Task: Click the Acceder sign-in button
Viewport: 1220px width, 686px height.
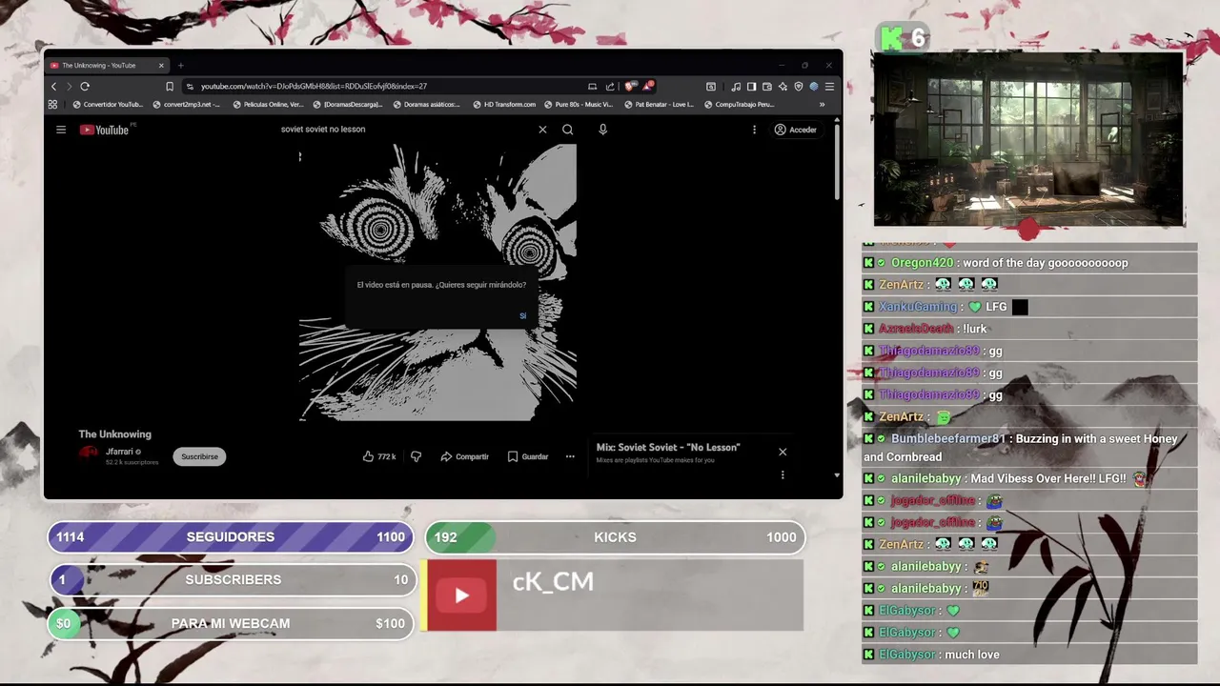Action: [x=796, y=130]
